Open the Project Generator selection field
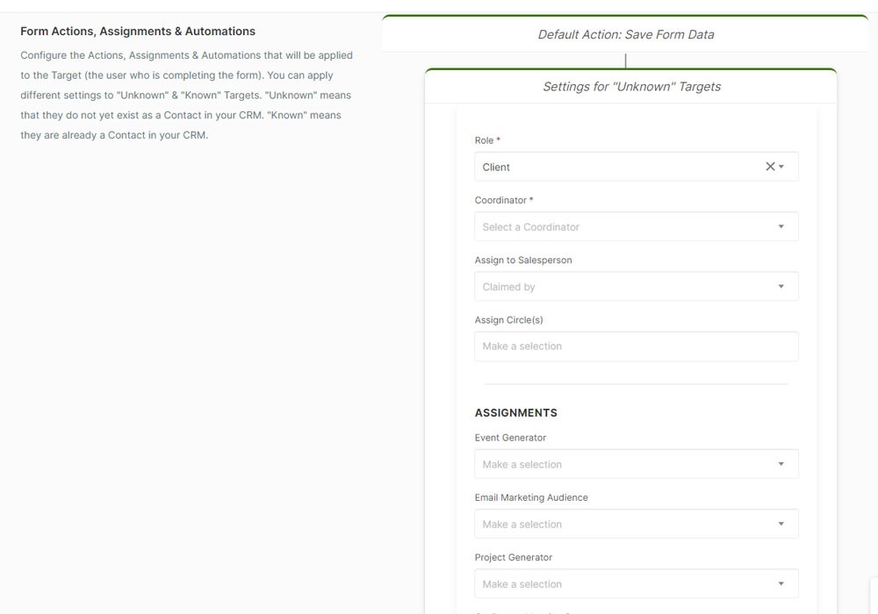878x614 pixels. click(615, 584)
